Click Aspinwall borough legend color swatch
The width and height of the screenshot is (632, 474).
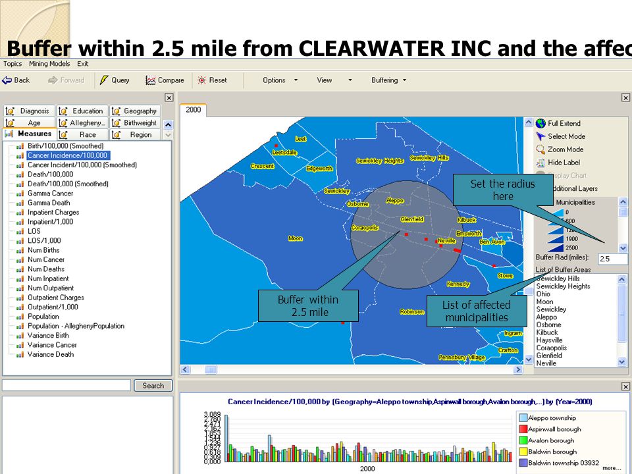523,429
